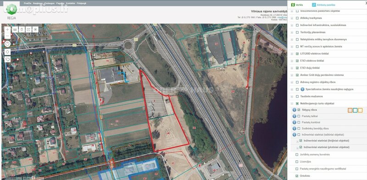Choose teal outline style for Sklypų ribos
The image size is (367, 180).
point(355,110)
